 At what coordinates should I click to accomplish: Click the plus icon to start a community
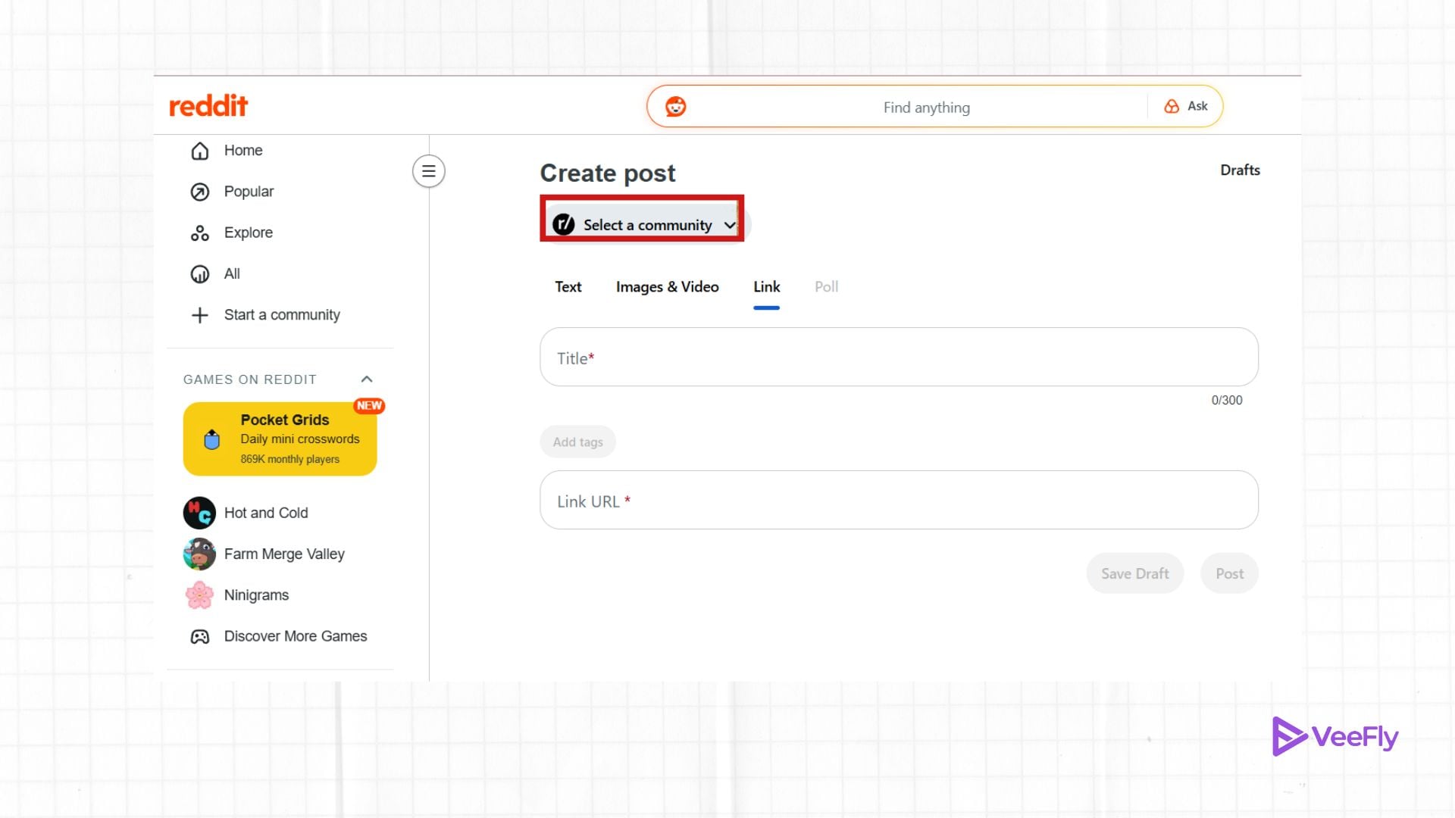200,315
